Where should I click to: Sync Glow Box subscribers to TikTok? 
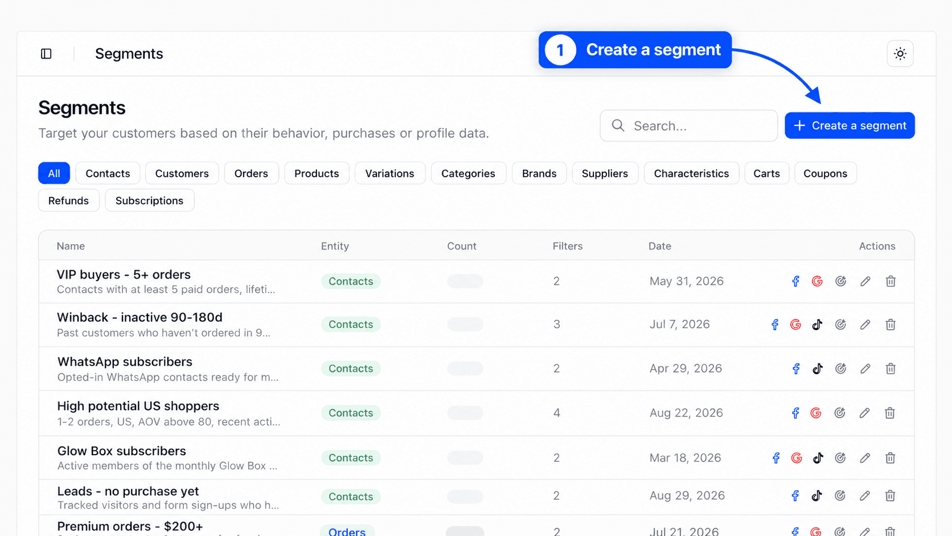(818, 458)
